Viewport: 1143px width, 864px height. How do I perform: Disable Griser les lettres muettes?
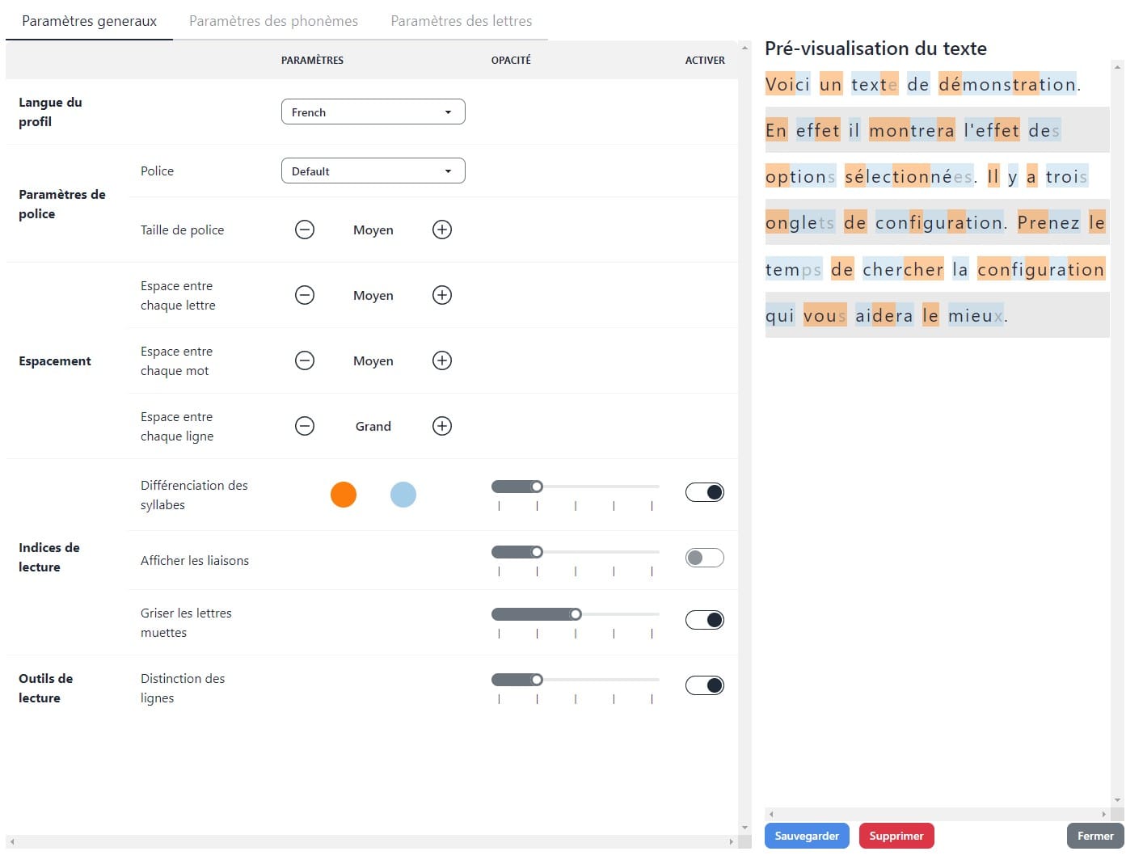pyautogui.click(x=704, y=619)
